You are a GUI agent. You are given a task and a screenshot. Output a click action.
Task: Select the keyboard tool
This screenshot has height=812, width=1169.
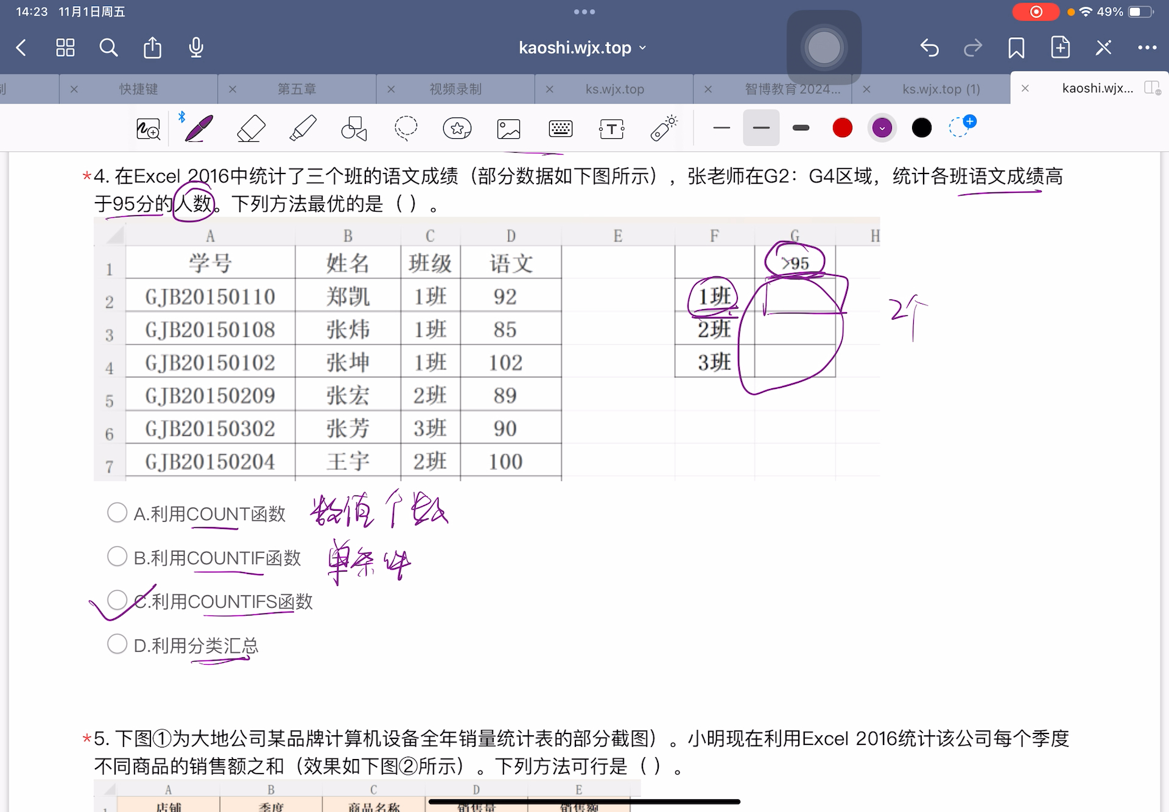click(561, 129)
